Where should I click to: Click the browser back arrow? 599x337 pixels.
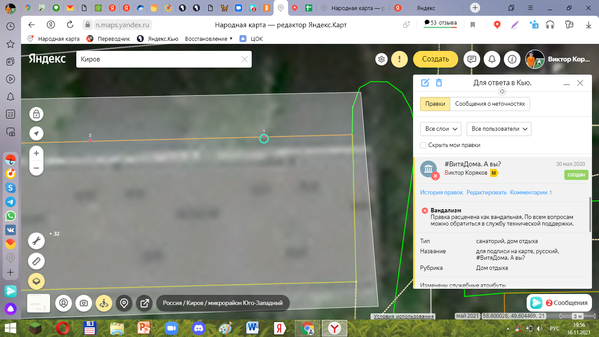[x=31, y=25]
